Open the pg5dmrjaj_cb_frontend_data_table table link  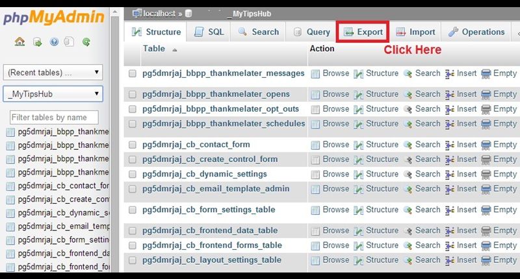(210, 231)
